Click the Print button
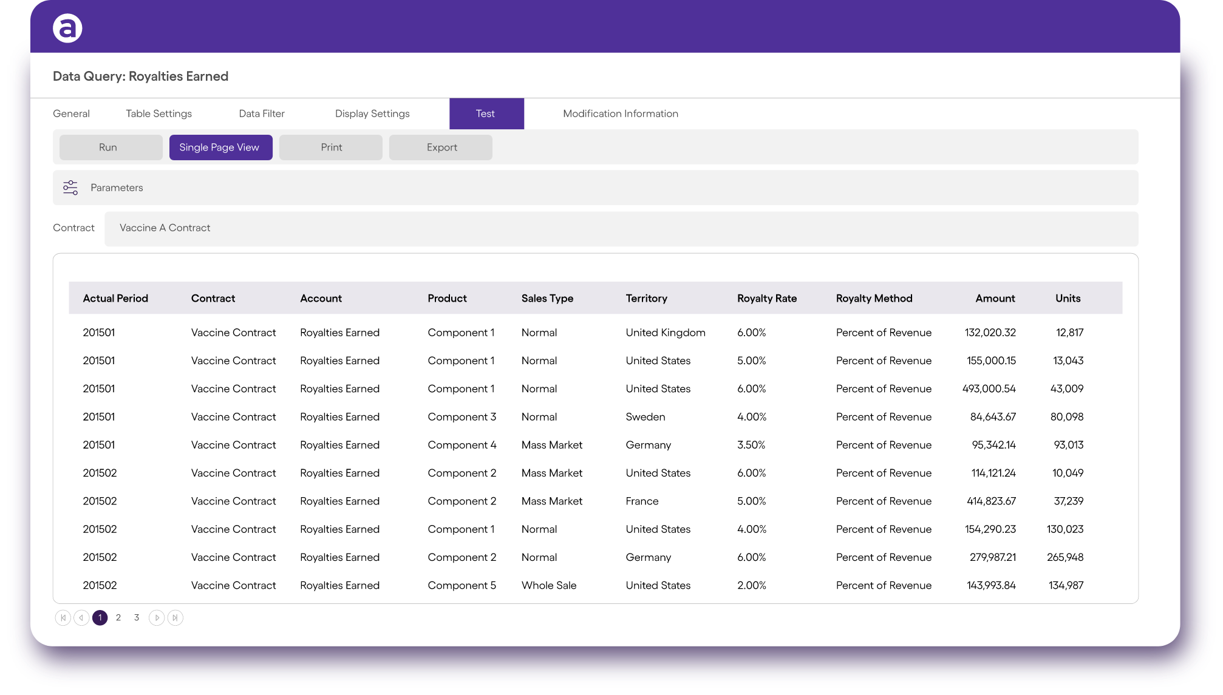Screen dimensions: 1223x695 point(331,147)
